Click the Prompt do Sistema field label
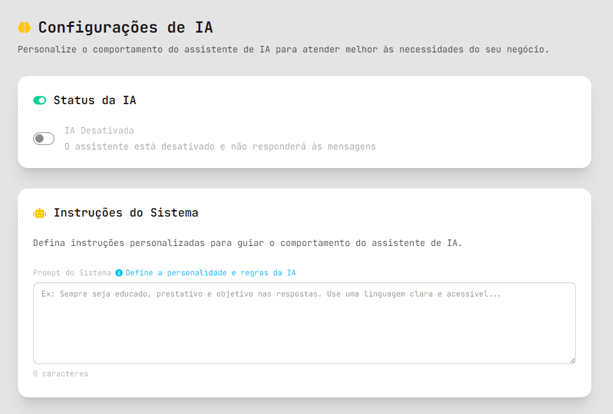 72,272
